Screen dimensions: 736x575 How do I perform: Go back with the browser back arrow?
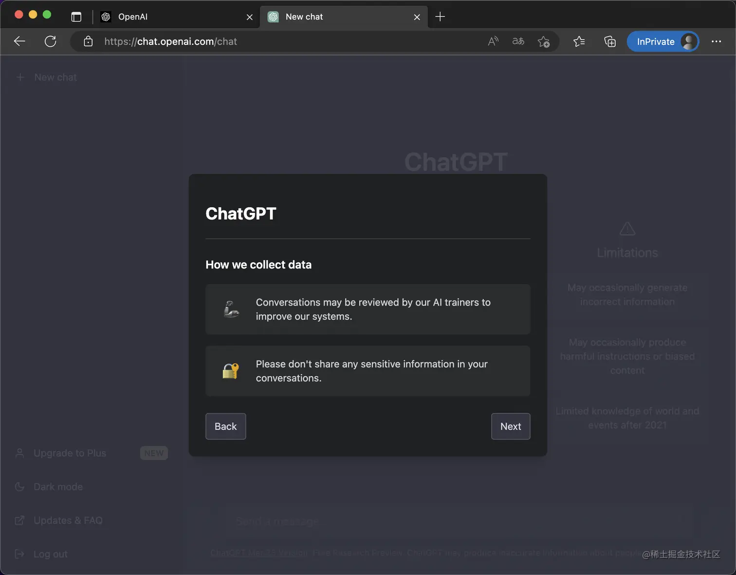point(19,41)
